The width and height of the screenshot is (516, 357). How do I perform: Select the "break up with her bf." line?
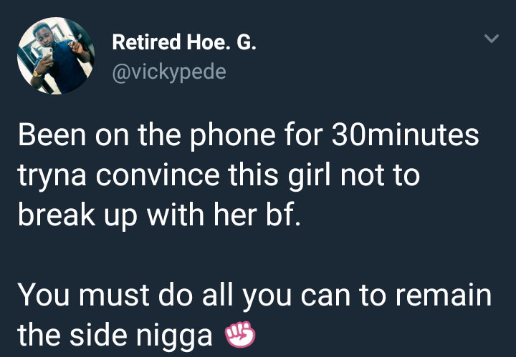[x=159, y=215]
